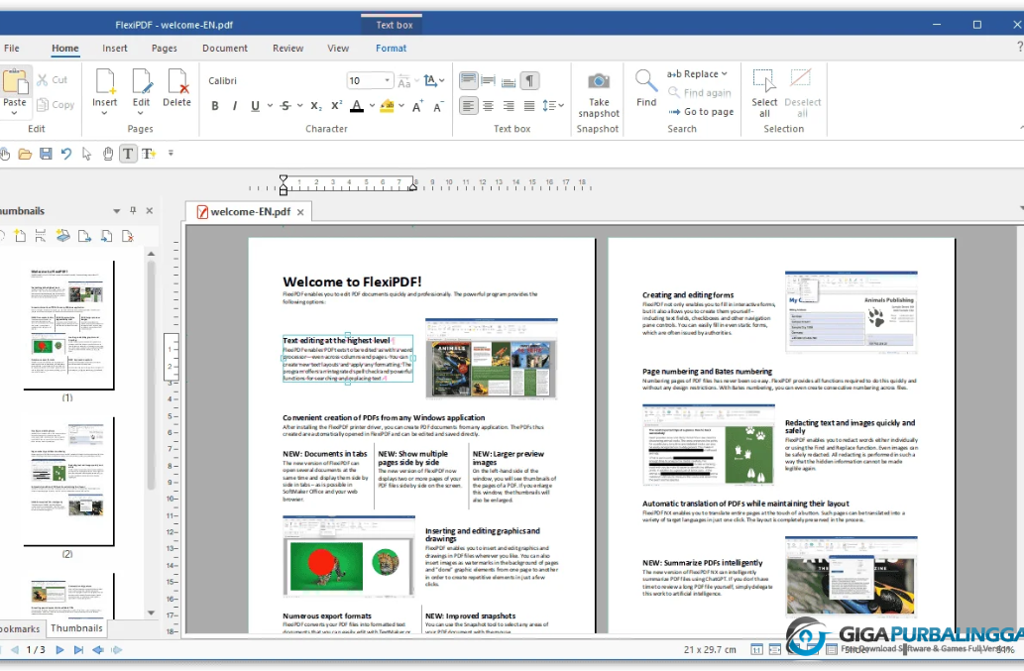Switch to Bookmarks panel tab
Image resolution: width=1024 pixels, height=671 pixels.
pos(20,628)
